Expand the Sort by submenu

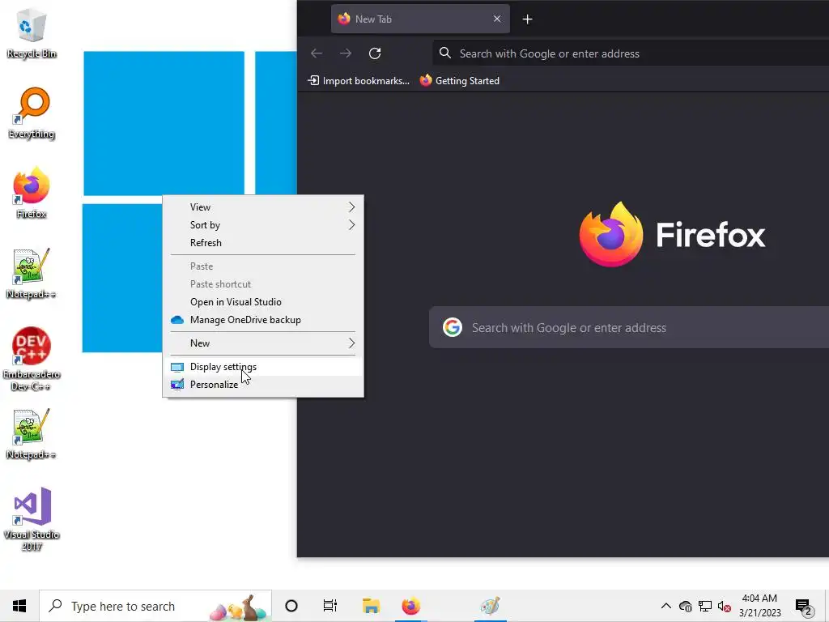point(263,225)
